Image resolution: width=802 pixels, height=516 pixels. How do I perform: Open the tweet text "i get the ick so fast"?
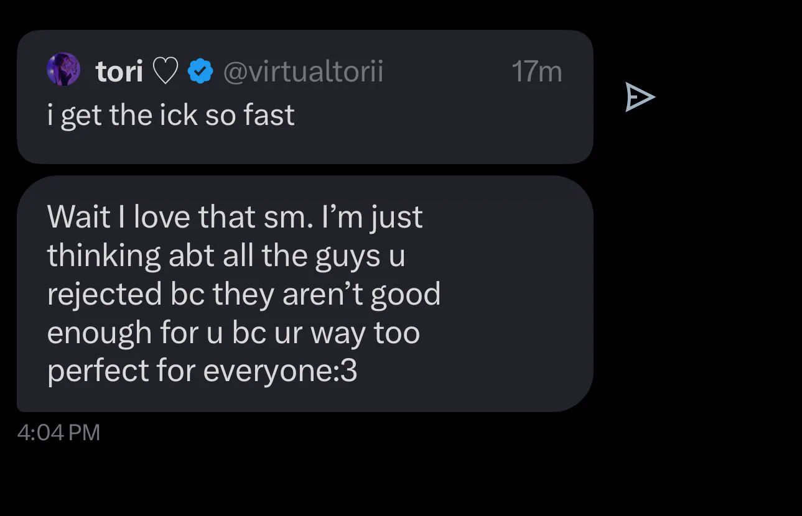[170, 116]
